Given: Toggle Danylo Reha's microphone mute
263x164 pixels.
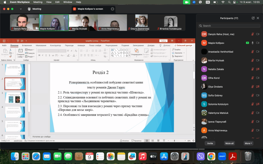Looking at the screenshot, I should coord(252,34).
